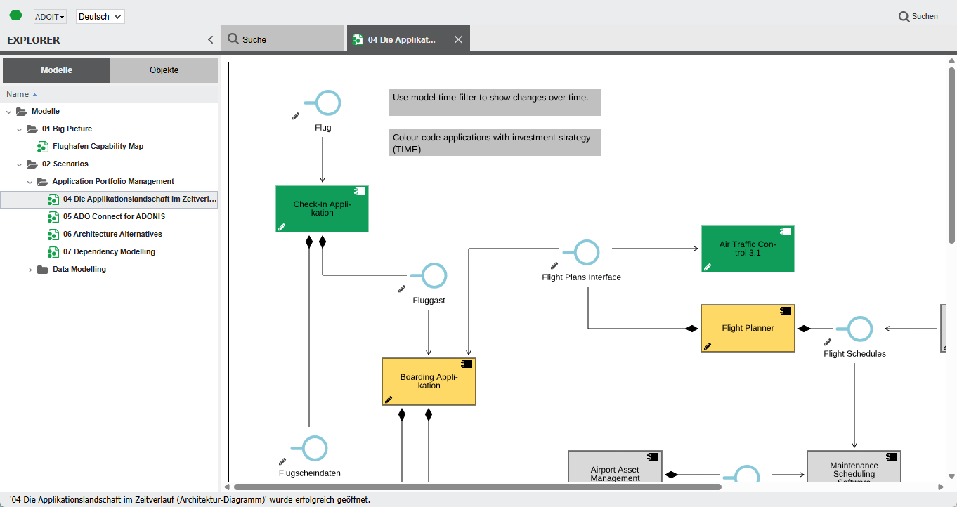This screenshot has width=957, height=507.
Task: Switch to the Objekte tab
Action: pos(164,70)
